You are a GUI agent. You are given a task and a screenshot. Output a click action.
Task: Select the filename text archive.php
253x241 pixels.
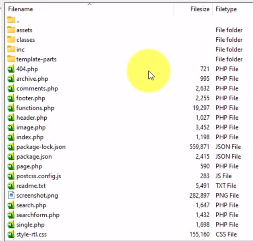pos(32,79)
